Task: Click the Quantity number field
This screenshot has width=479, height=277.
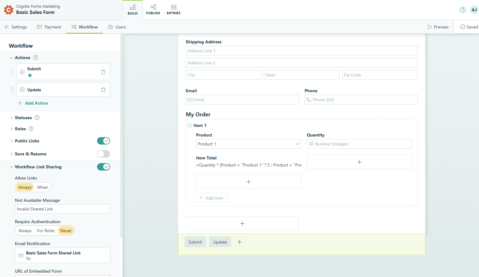Action: pyautogui.click(x=359, y=144)
